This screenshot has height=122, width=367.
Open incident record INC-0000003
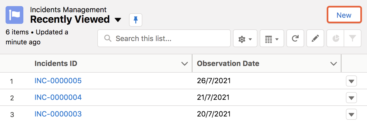(x=58, y=114)
